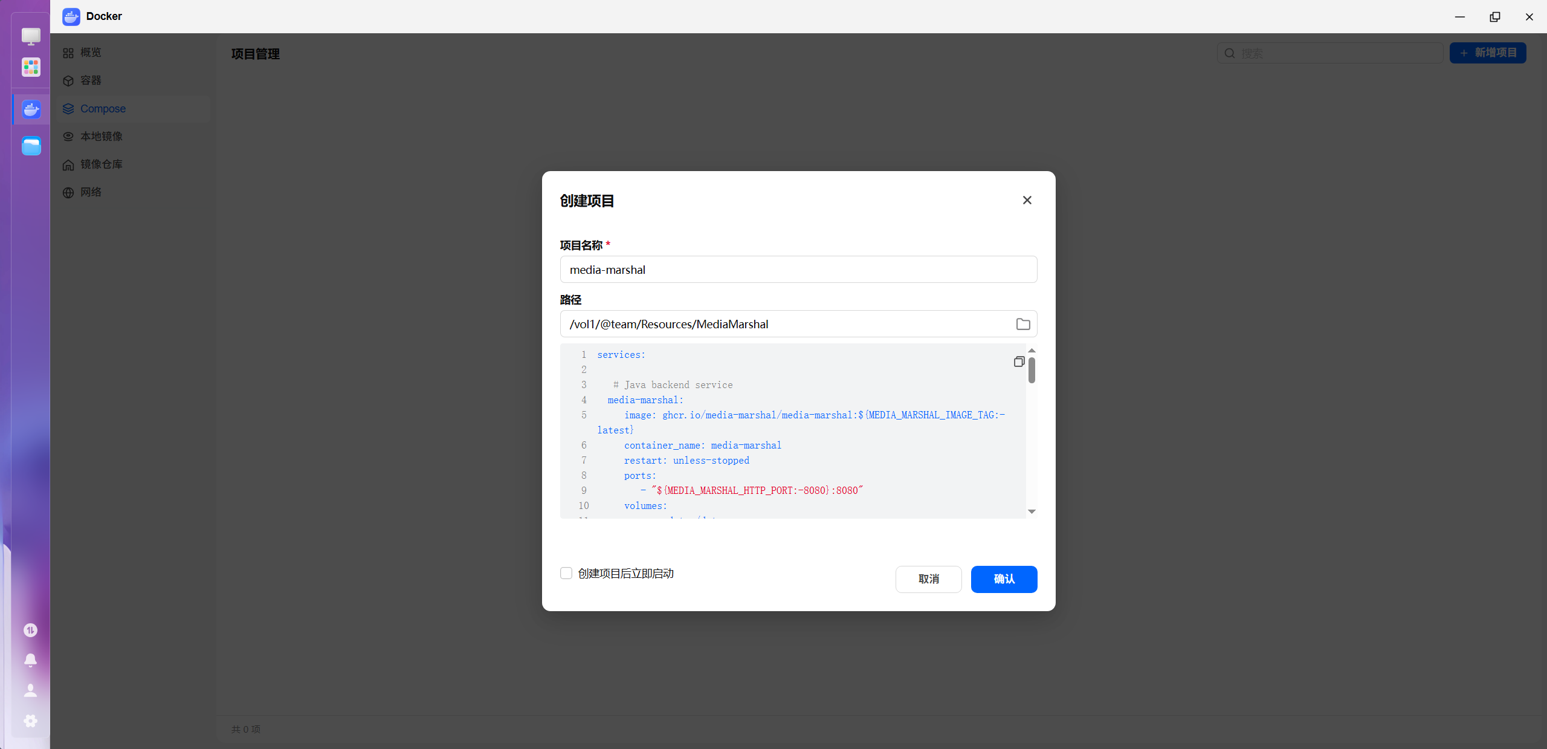Click the 取消 cancel button
Image resolution: width=1547 pixels, height=749 pixels.
pos(929,579)
